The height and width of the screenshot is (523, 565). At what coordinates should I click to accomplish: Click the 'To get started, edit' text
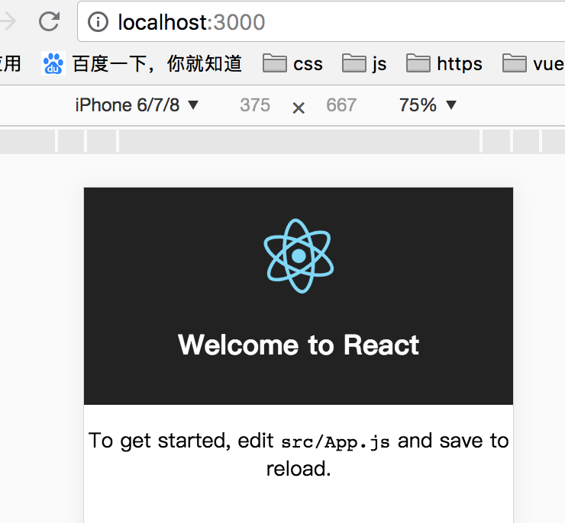[181, 441]
